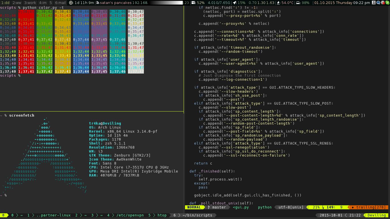Click the flame temperature icon
390x219 pixels.
pos(278,3)
